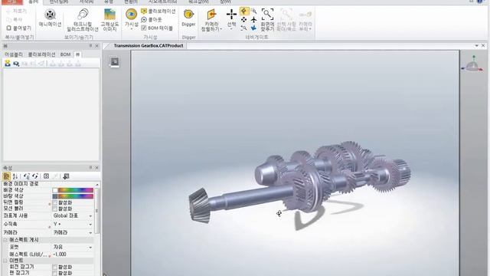The height and width of the screenshot is (276, 490).
Task: Click the viewport corner square icon
Action: 115,61
